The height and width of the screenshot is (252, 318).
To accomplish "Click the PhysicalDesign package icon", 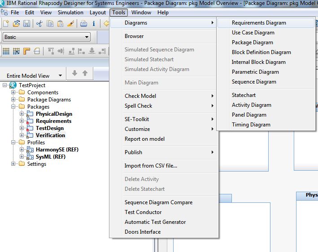I will pyautogui.click(x=30, y=114).
